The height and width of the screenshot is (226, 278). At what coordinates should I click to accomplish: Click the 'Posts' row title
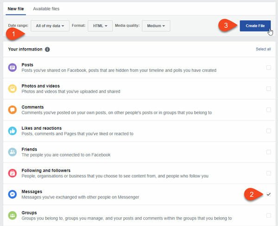27,65
